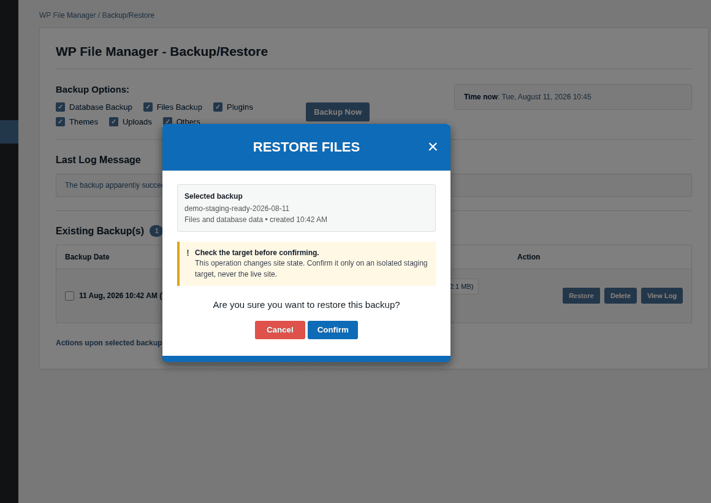Click the highlighted sidebar menu item
Image resolution: width=711 pixels, height=503 pixels.
tap(9, 132)
